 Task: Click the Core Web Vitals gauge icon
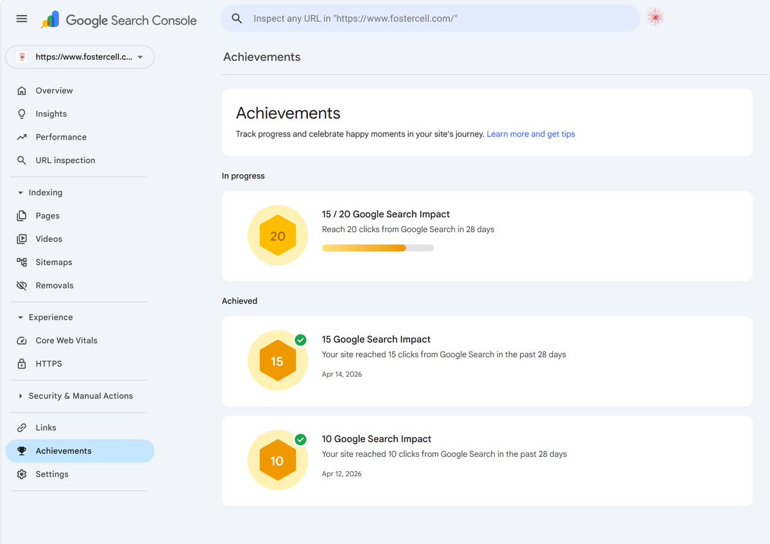pos(22,340)
